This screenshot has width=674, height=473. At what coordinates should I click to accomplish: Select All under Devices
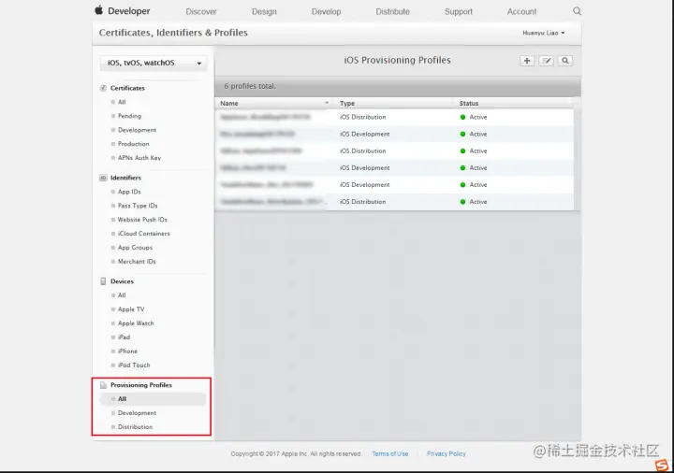[x=122, y=295]
